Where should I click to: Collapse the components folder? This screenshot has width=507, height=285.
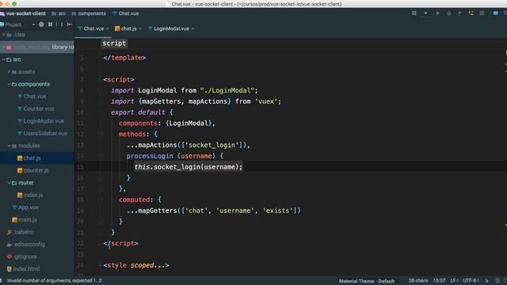[9, 84]
